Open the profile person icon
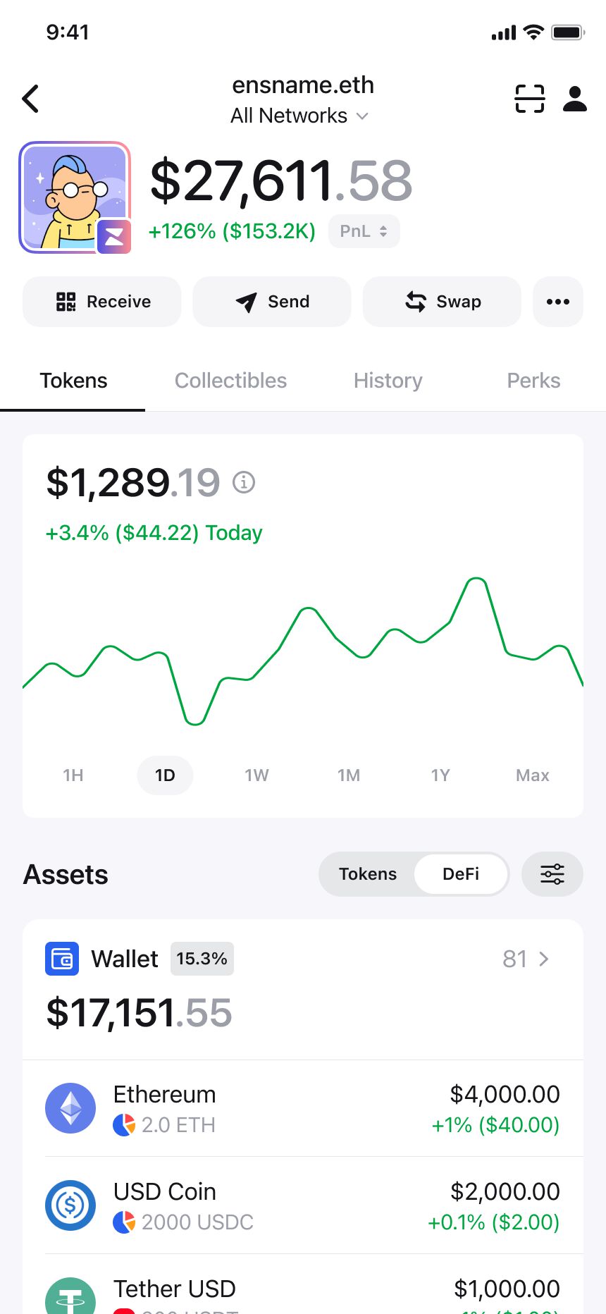 575,99
